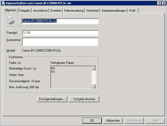The image size is (167, 126).
Task: Select A3 in the available paper list
Action: [x=53, y=72]
